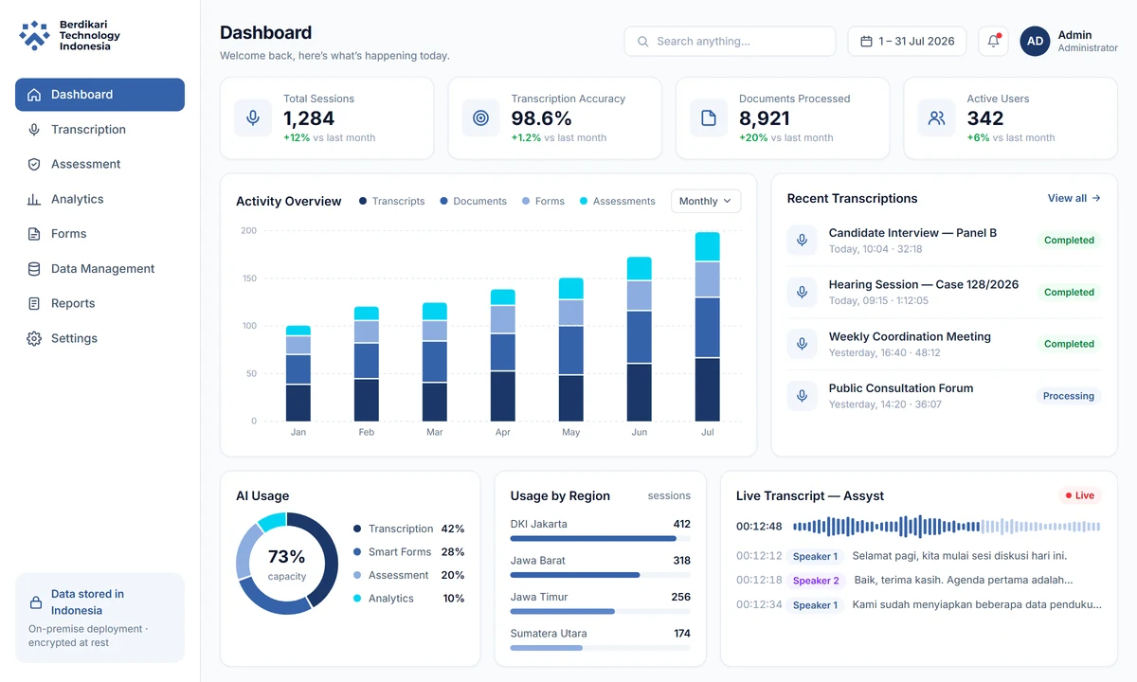Click the Documents Processed file icon
Image resolution: width=1137 pixels, height=682 pixels.
709,118
